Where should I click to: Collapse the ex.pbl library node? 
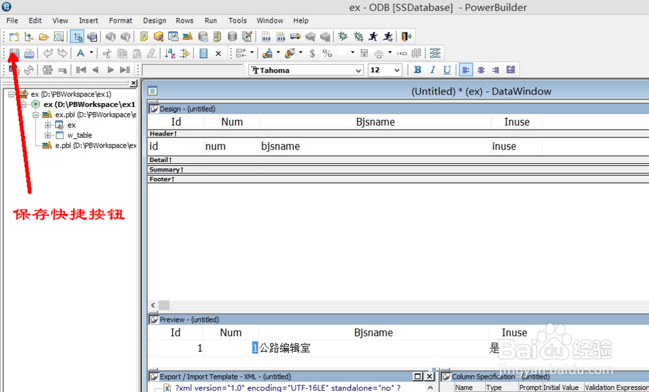tap(36, 115)
